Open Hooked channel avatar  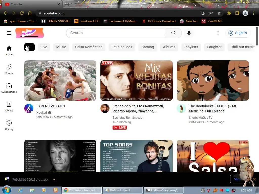click(x=29, y=108)
